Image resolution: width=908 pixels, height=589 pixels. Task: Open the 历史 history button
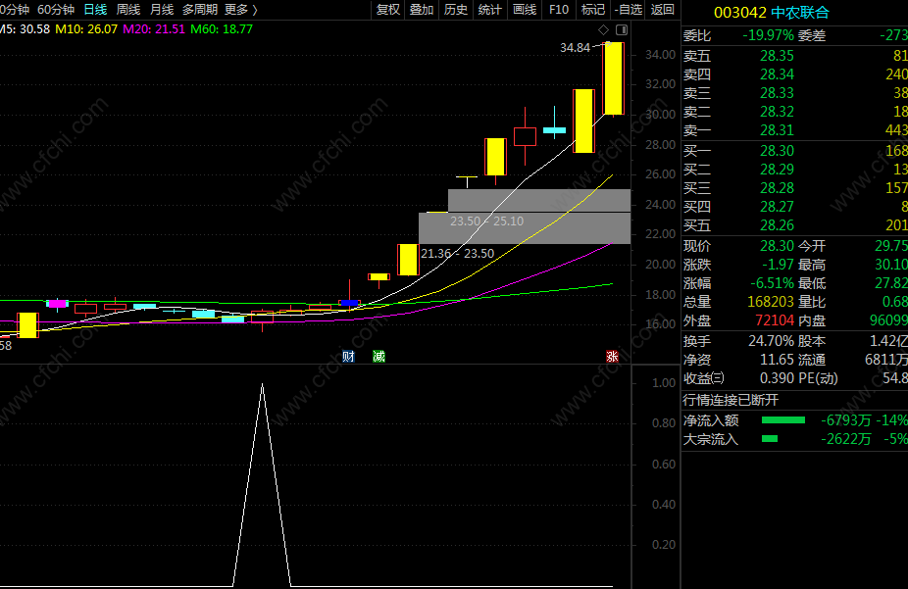456,9
